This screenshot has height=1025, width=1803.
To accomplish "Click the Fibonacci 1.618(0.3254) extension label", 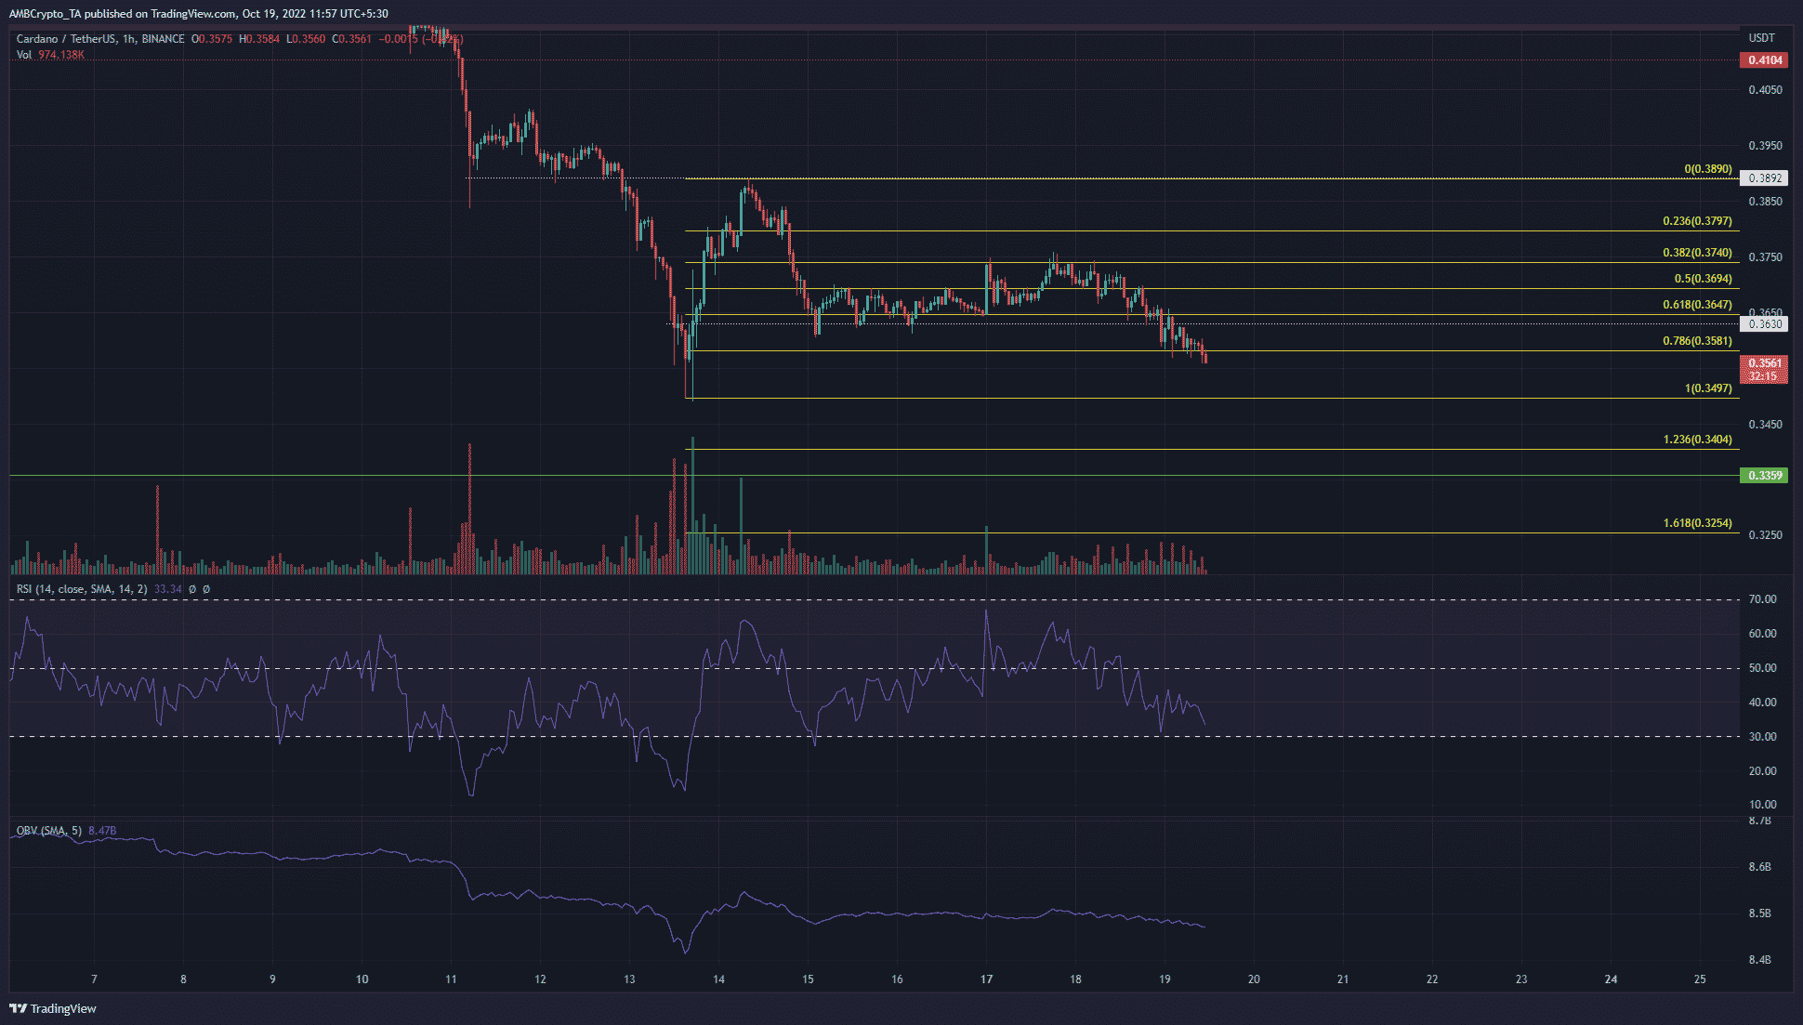I will point(1698,523).
